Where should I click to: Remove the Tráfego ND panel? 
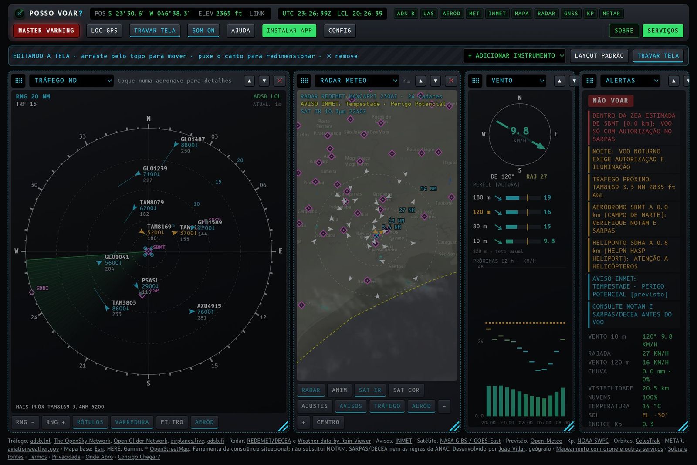(x=280, y=81)
